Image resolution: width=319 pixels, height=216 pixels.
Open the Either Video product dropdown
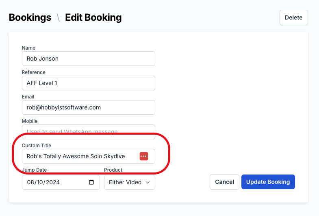[130, 182]
